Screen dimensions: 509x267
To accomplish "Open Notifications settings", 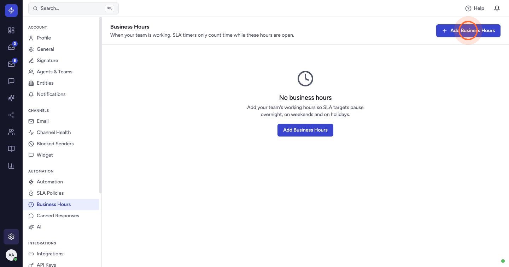I will point(61,95).
